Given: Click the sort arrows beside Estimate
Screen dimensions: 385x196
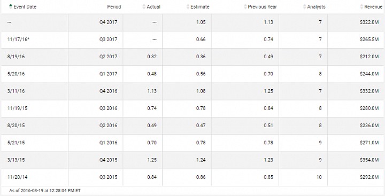Looking at the screenshot, I should pos(188,7).
